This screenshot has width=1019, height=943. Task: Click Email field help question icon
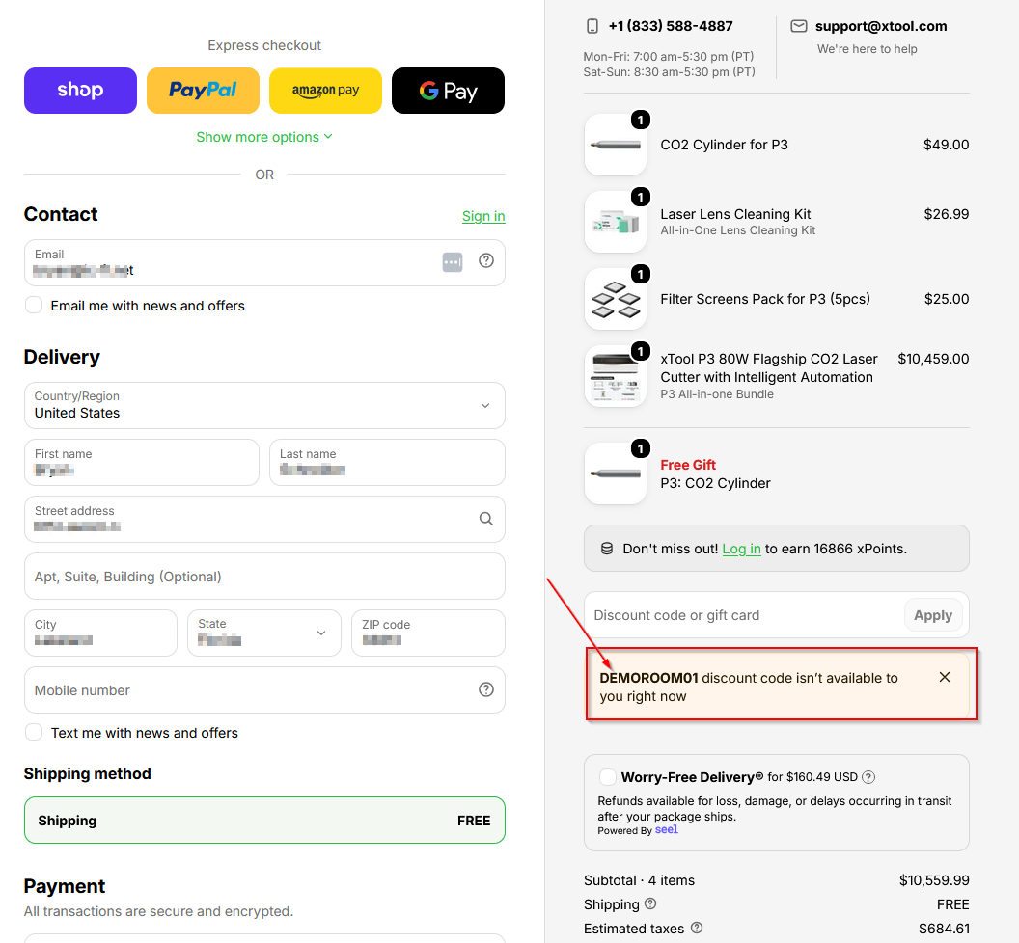[x=486, y=260]
